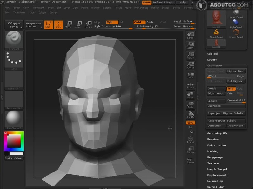253x189 pixels.
Task: Select the Lasso selection icon
Action: [190, 160]
